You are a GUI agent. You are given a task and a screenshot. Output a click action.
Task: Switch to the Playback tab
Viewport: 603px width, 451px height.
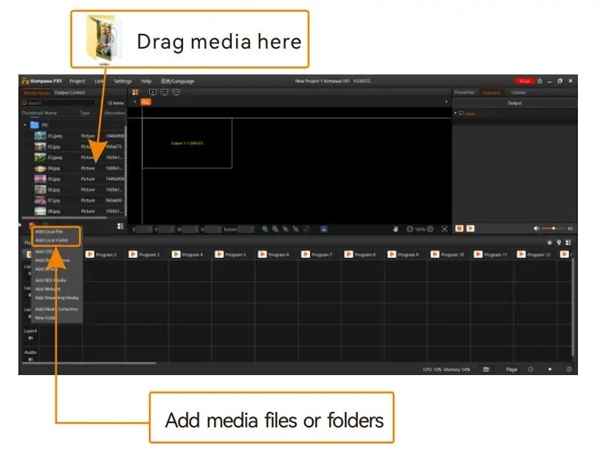tap(492, 93)
